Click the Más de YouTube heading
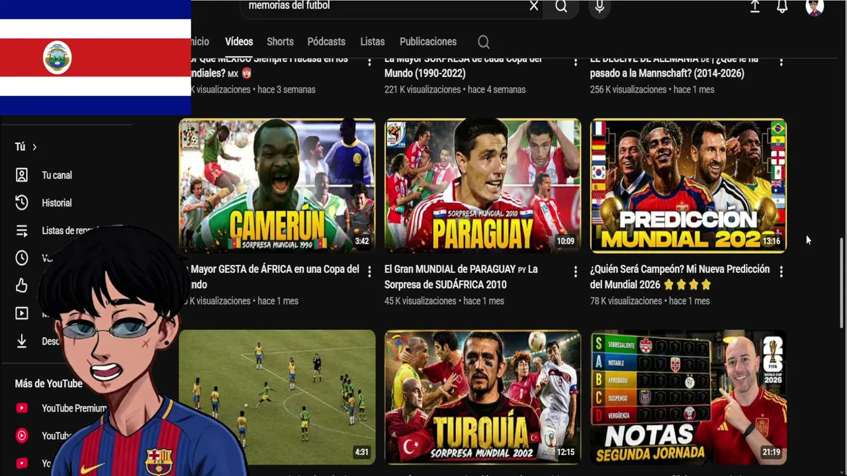 pos(48,383)
